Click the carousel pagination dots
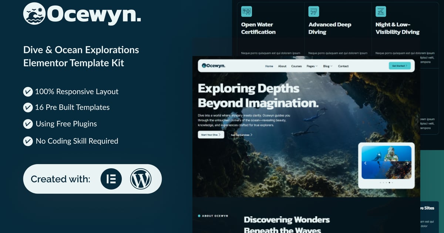The image size is (444, 233). 386,183
